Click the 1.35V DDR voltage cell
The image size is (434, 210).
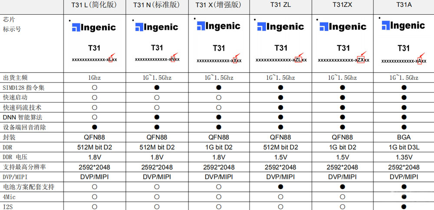click(x=404, y=157)
